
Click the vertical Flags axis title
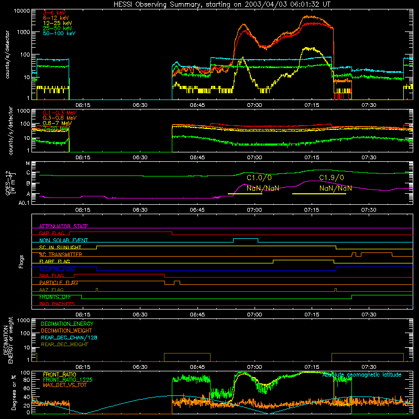[x=21, y=261]
